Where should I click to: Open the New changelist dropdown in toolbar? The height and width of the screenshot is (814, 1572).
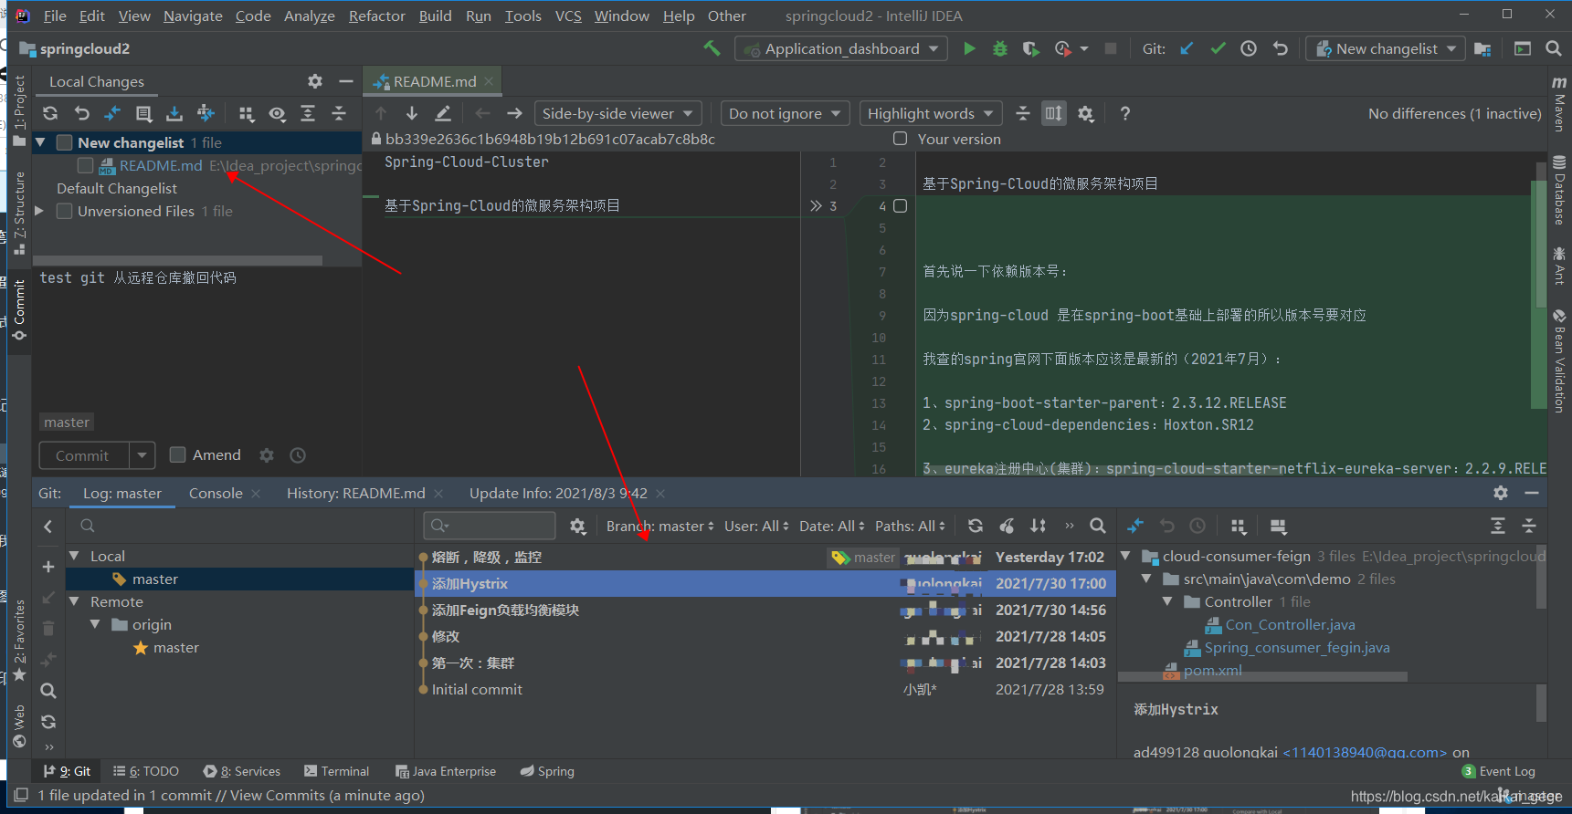(1386, 48)
